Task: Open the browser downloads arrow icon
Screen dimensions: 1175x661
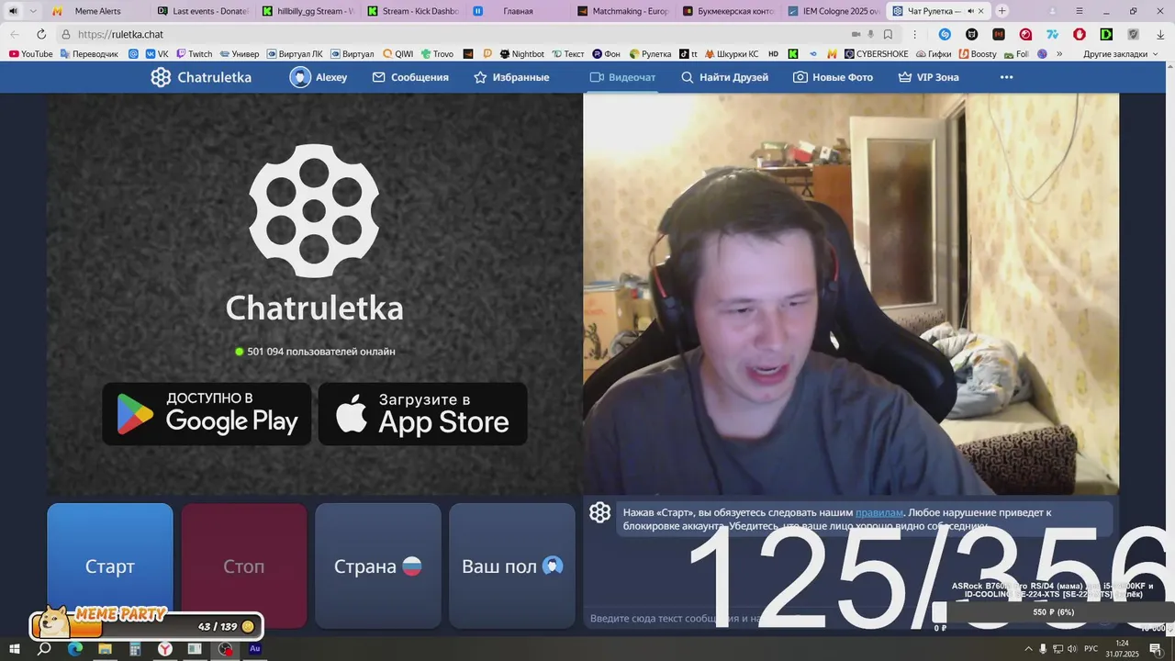Action: [x=1159, y=34]
